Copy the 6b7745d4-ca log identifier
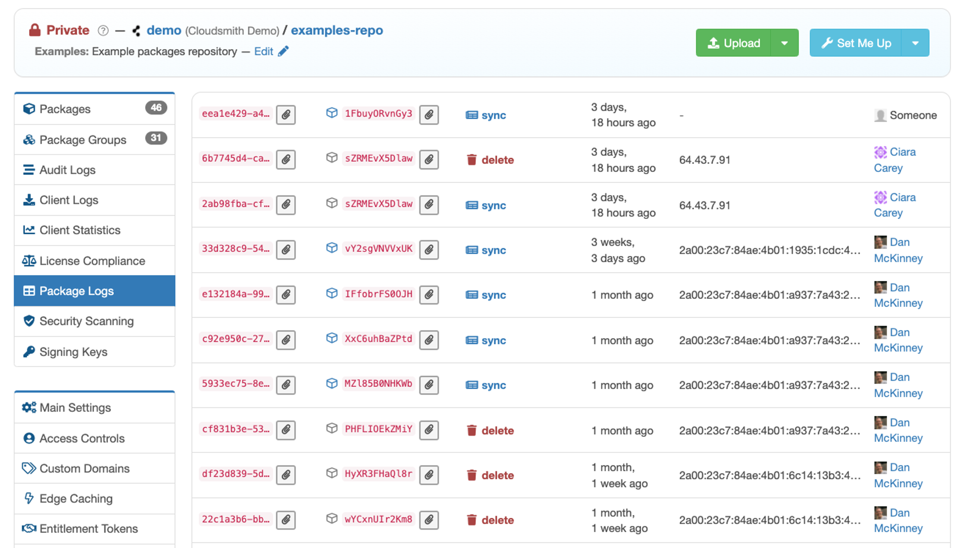The image size is (964, 548). coord(285,160)
